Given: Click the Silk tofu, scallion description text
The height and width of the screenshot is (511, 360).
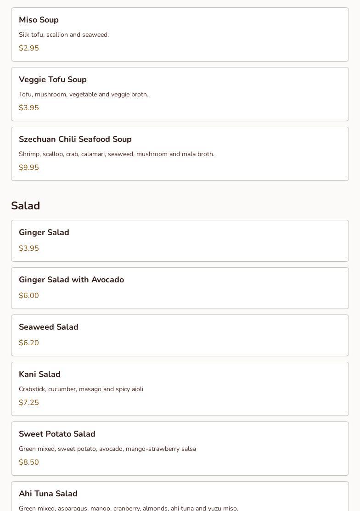Looking at the screenshot, I should pos(64,34).
